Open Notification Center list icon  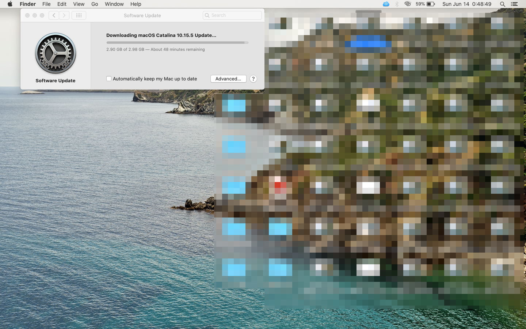514,4
